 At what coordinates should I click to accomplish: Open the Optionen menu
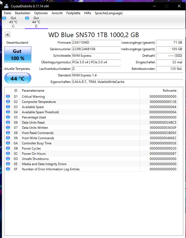click(41, 13)
